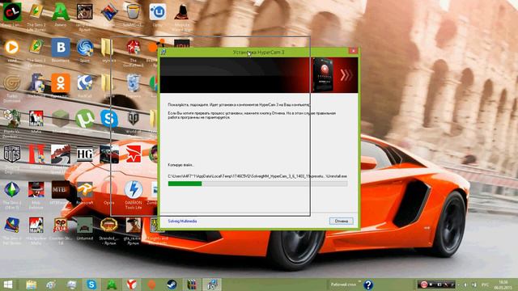Open the РУС language indicator
Viewport: 518px width, 291px height.
(485, 285)
